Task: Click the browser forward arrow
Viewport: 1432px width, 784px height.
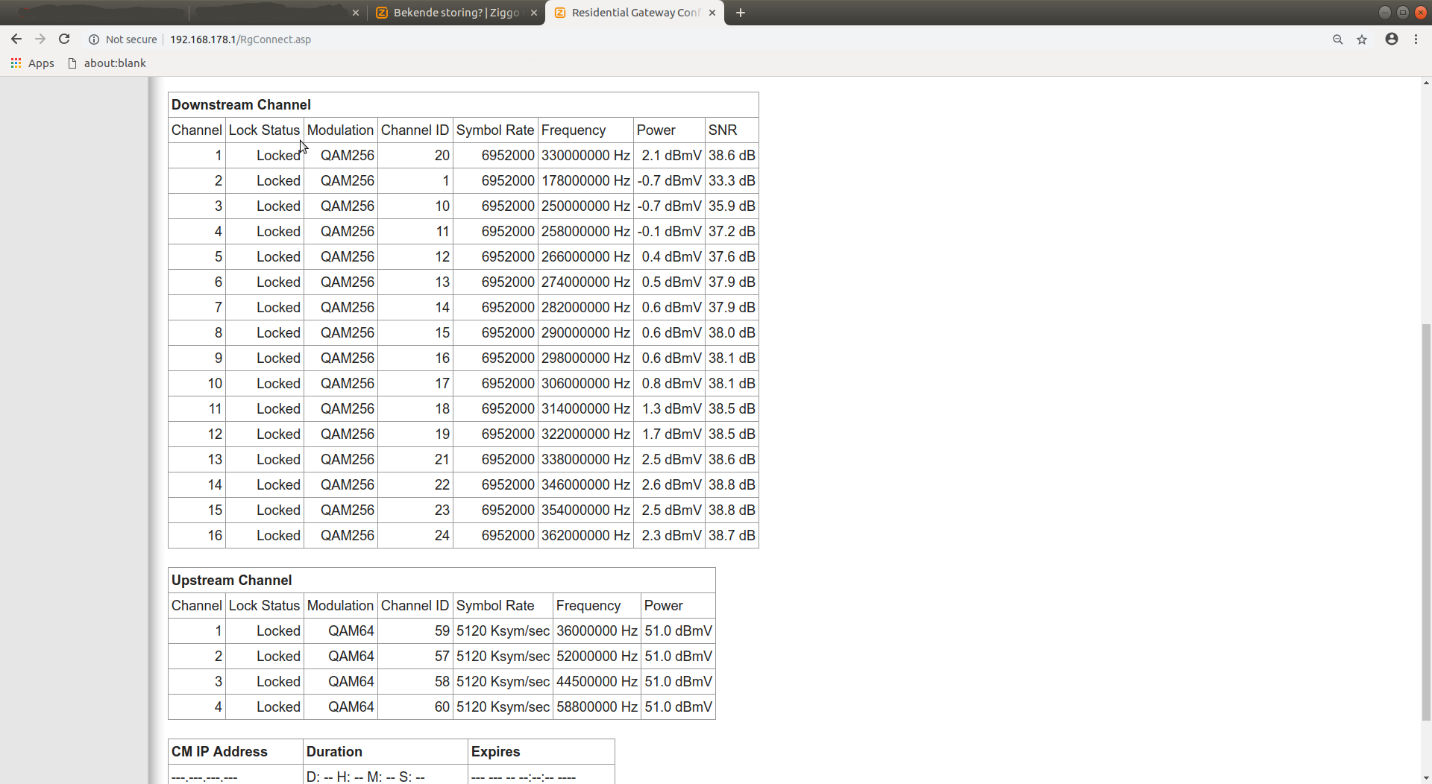Action: pyautogui.click(x=40, y=39)
